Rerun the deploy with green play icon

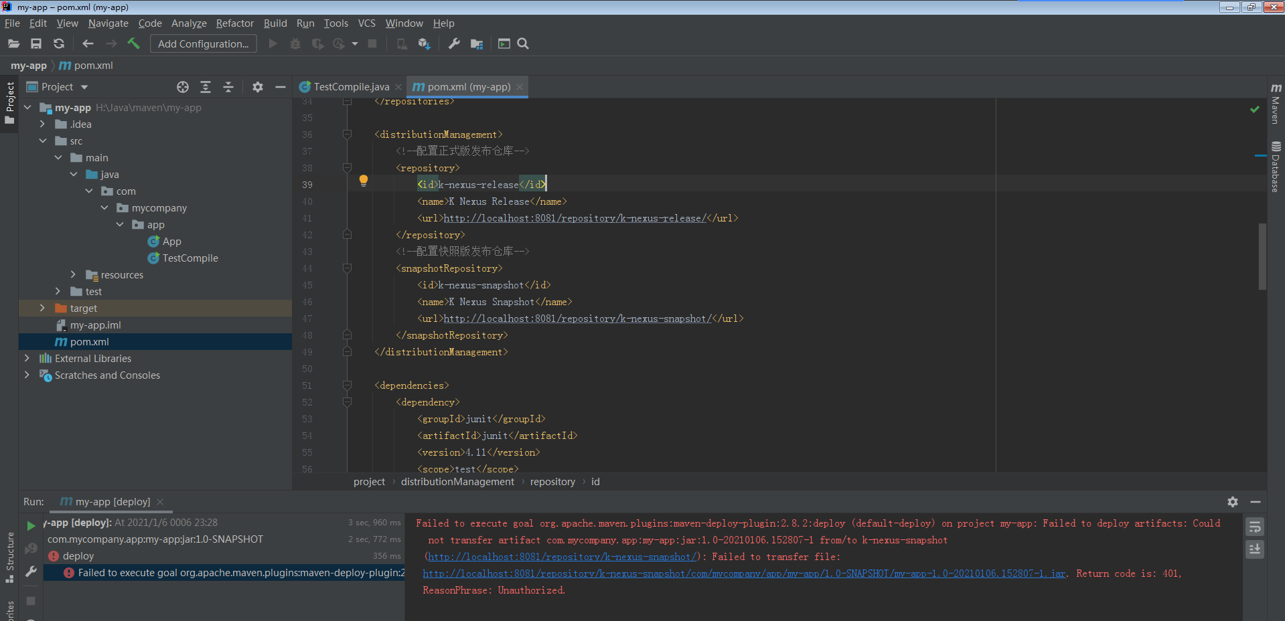(31, 526)
